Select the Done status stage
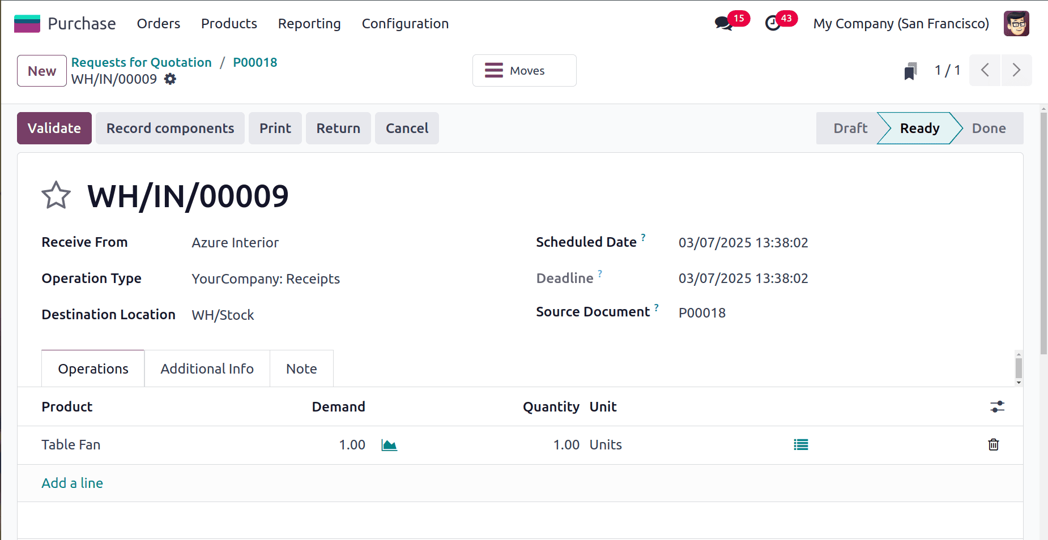 [x=989, y=128]
